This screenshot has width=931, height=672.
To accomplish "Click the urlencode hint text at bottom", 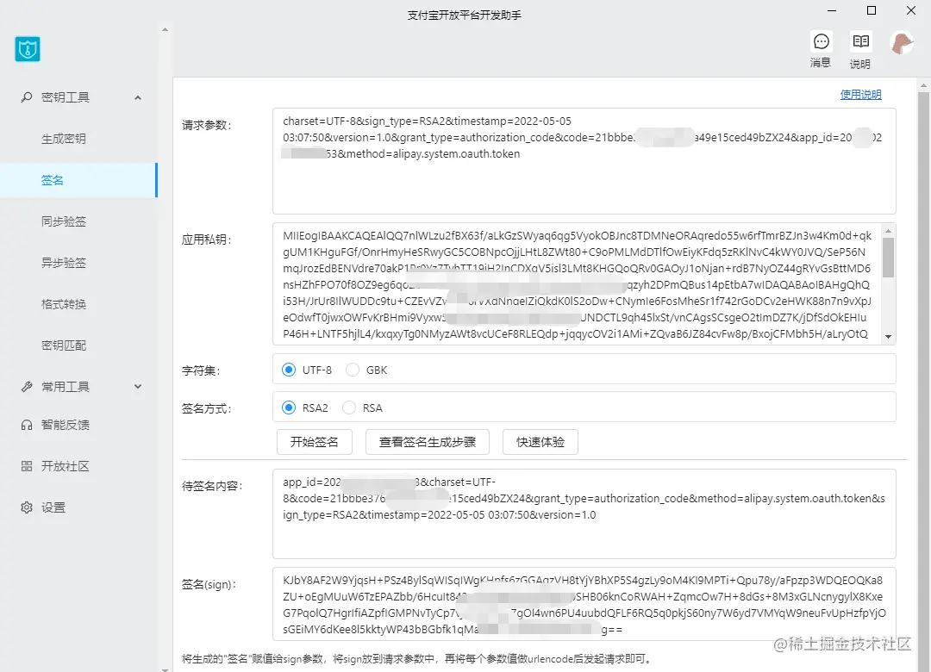I will (417, 659).
